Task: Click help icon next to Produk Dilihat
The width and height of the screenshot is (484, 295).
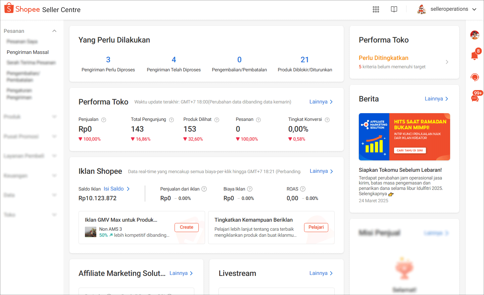Action: (x=217, y=120)
